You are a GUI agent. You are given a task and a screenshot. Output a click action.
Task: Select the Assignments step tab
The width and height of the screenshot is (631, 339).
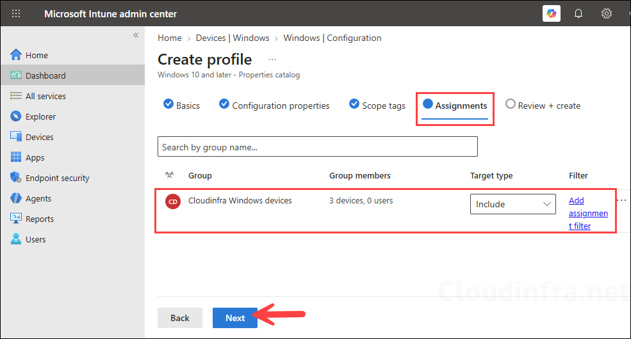[x=455, y=106]
